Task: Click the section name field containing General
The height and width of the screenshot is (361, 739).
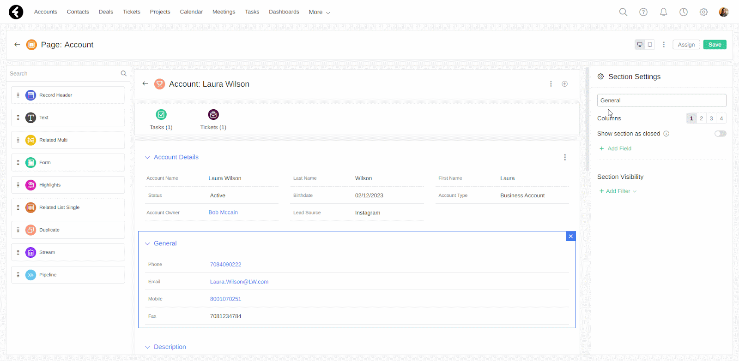Action: tap(662, 101)
